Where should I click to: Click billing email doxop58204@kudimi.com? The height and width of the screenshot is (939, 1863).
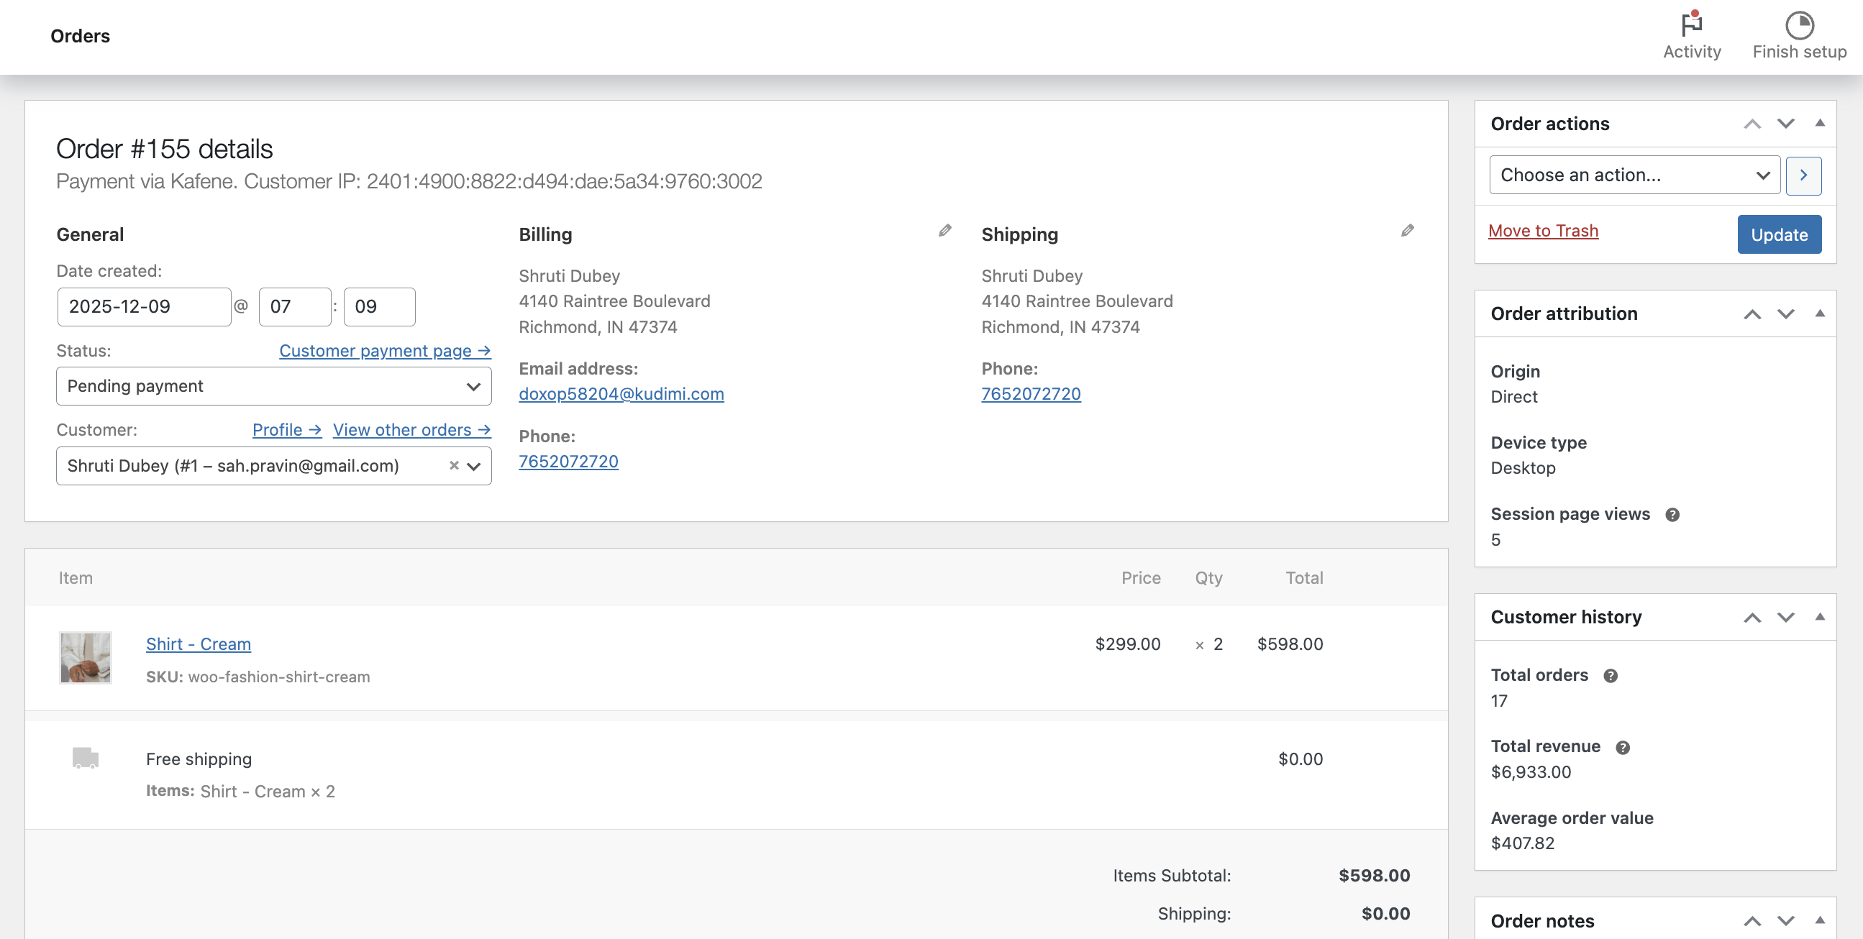(621, 394)
